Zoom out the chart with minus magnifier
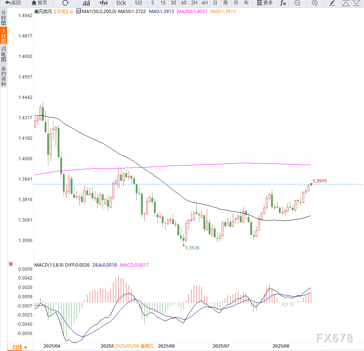This screenshot has height=351, width=364. coord(297,3)
